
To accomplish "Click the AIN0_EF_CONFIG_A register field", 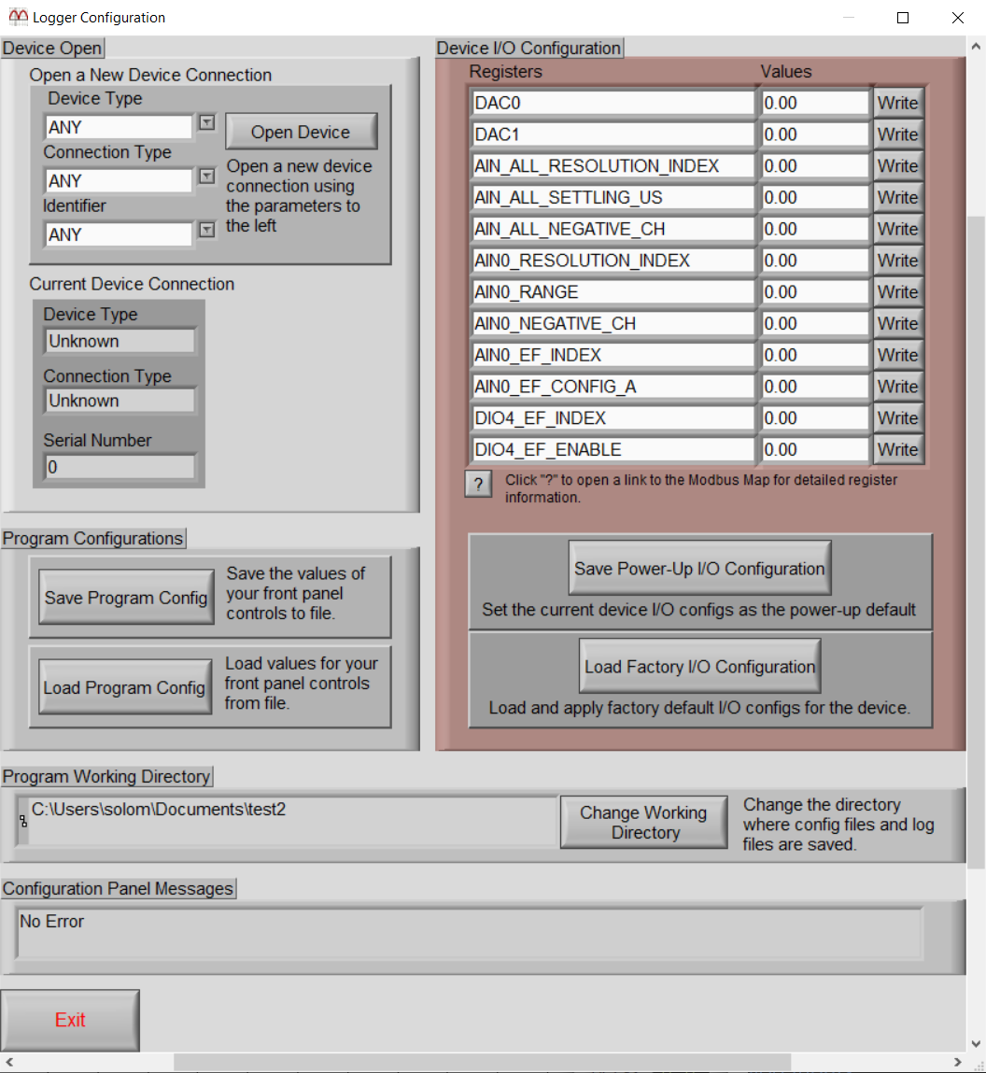I will (613, 386).
